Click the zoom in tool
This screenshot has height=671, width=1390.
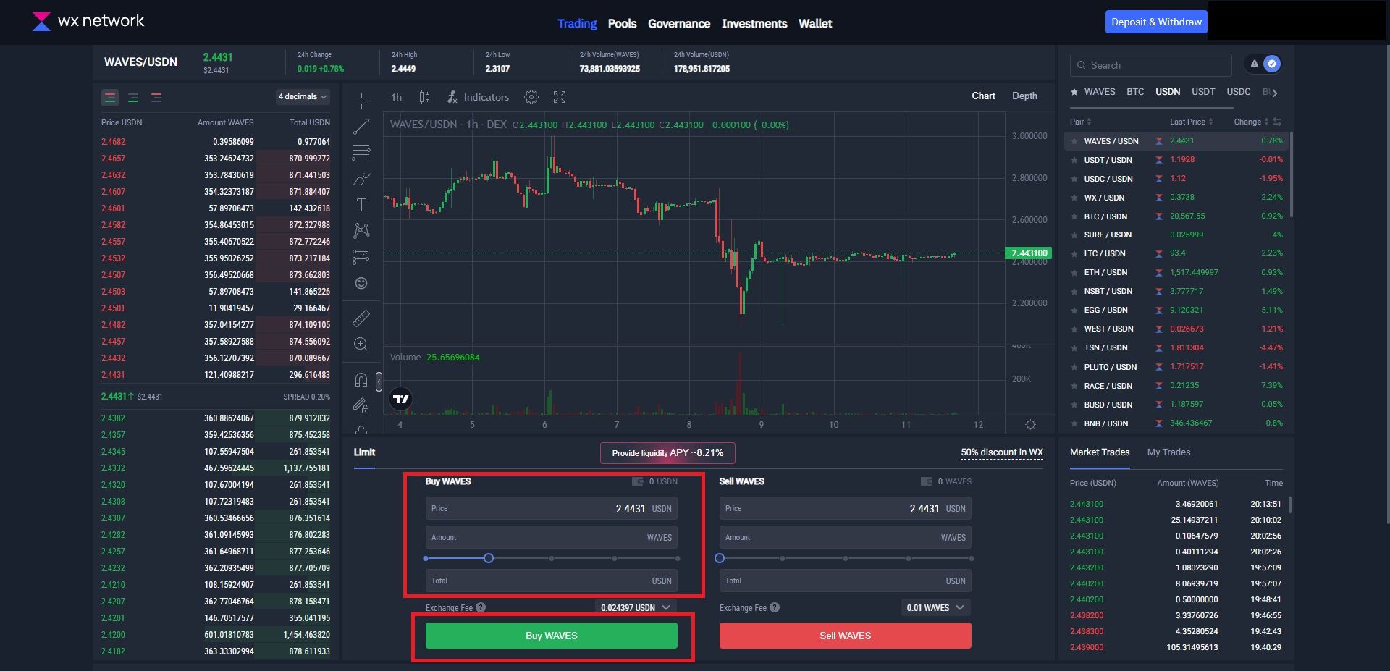361,344
